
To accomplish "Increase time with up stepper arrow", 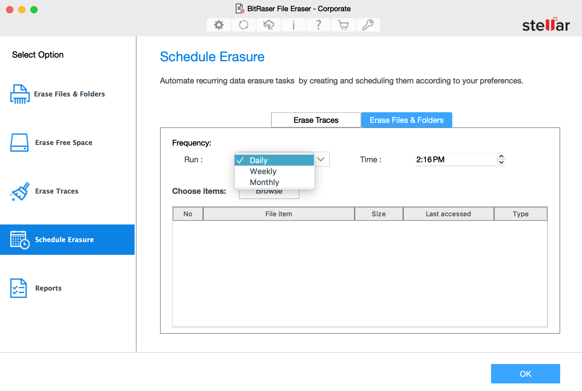I will (501, 156).
